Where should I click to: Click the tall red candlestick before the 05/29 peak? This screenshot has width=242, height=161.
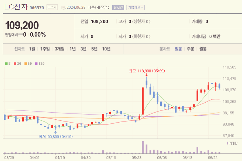click(143, 101)
